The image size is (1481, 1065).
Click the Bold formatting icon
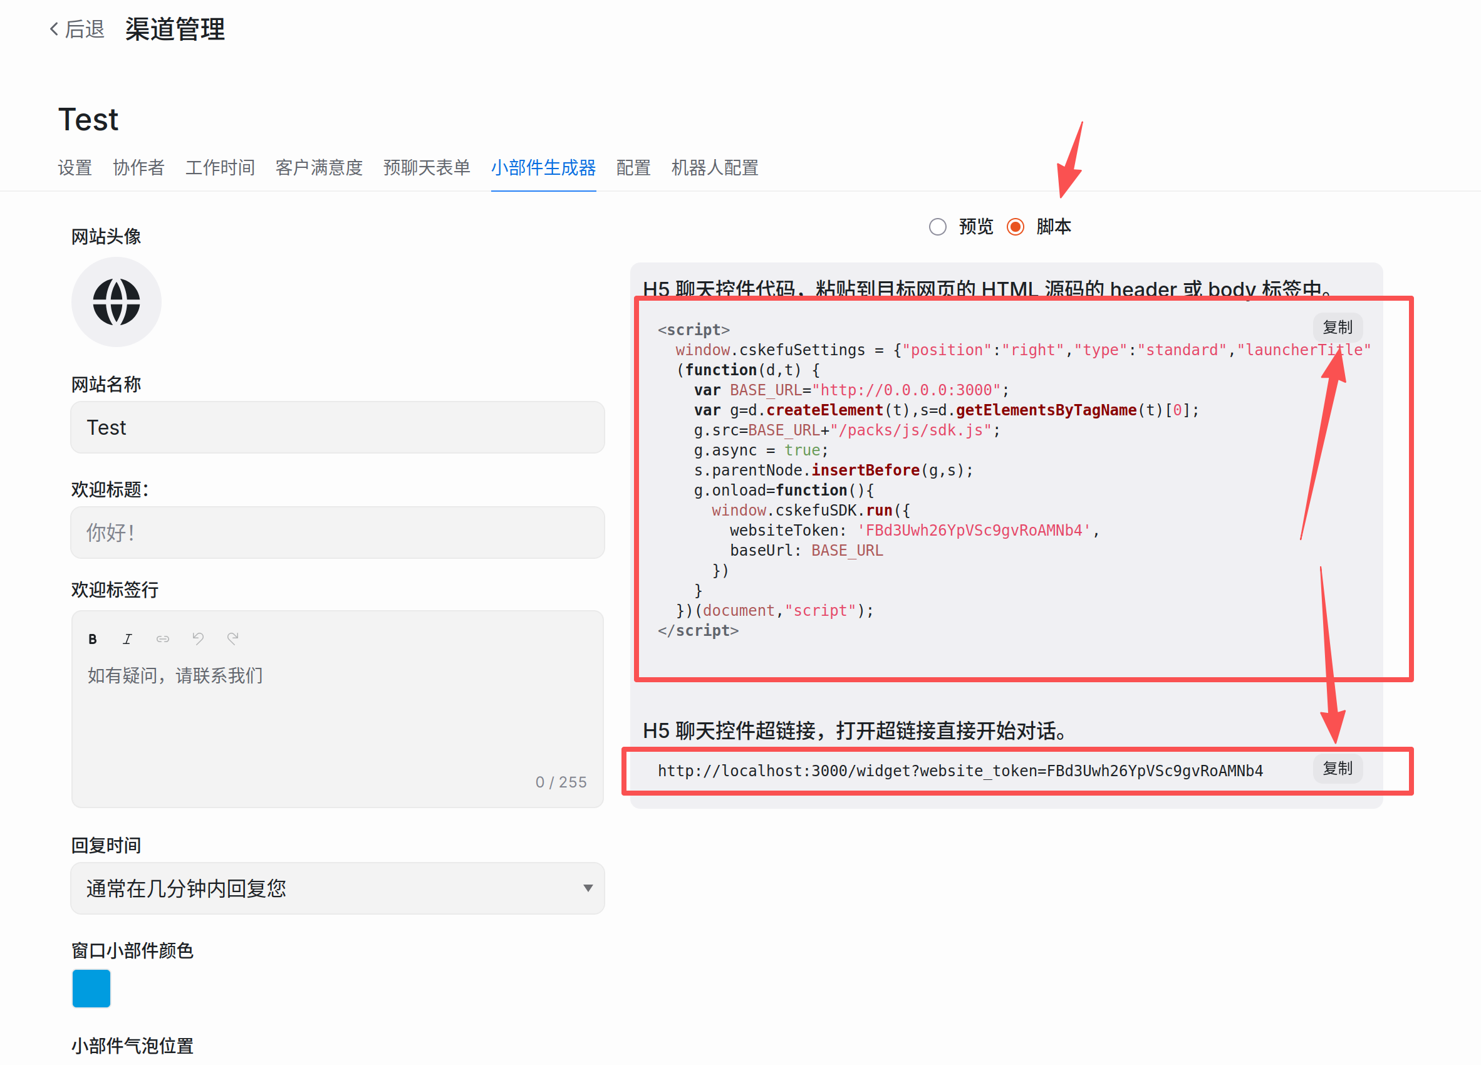(x=92, y=639)
